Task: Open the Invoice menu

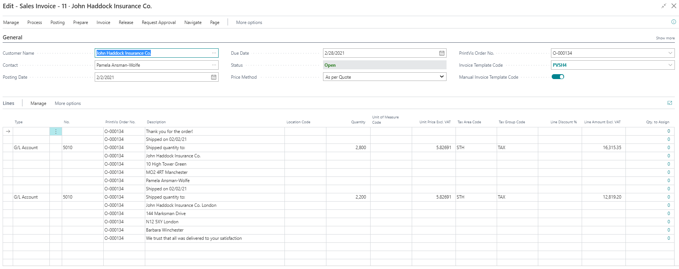Action: click(x=103, y=22)
